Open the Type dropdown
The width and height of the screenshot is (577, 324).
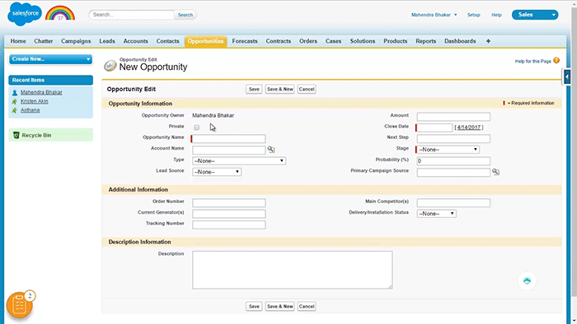239,160
